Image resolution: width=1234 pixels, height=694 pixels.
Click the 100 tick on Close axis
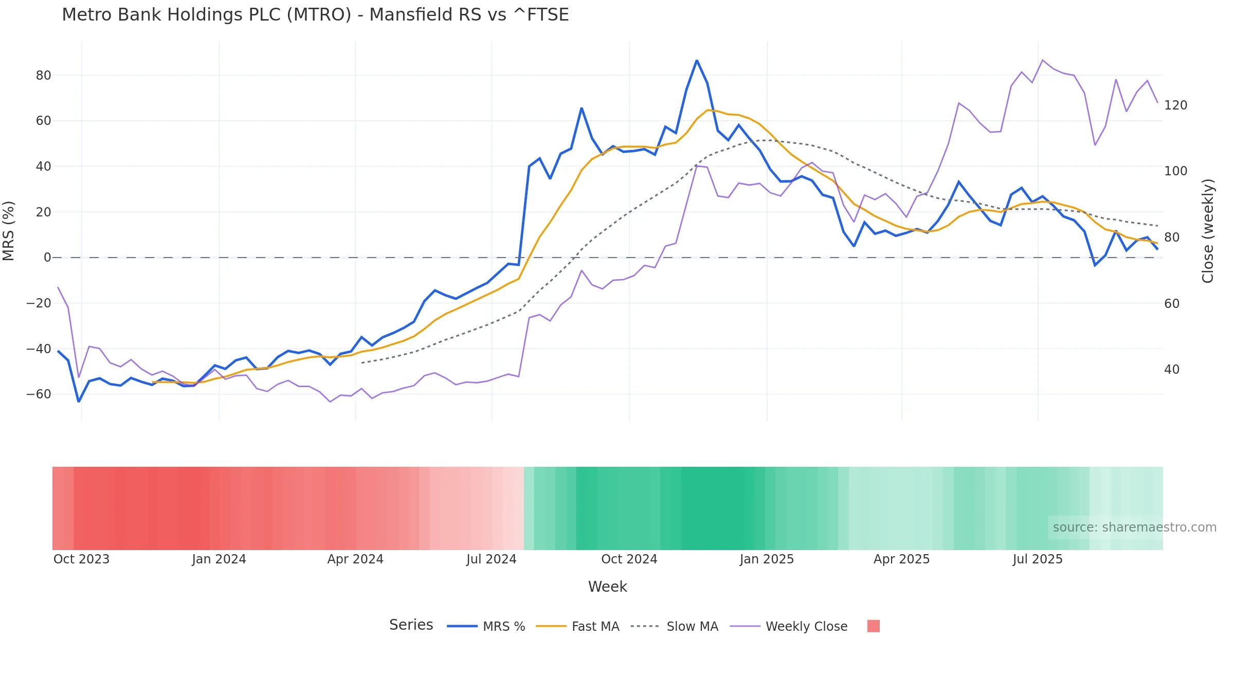click(x=1176, y=171)
